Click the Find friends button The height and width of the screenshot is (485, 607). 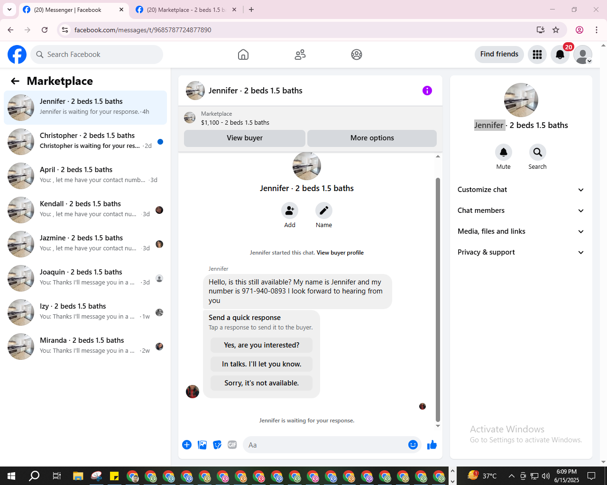pos(499,55)
